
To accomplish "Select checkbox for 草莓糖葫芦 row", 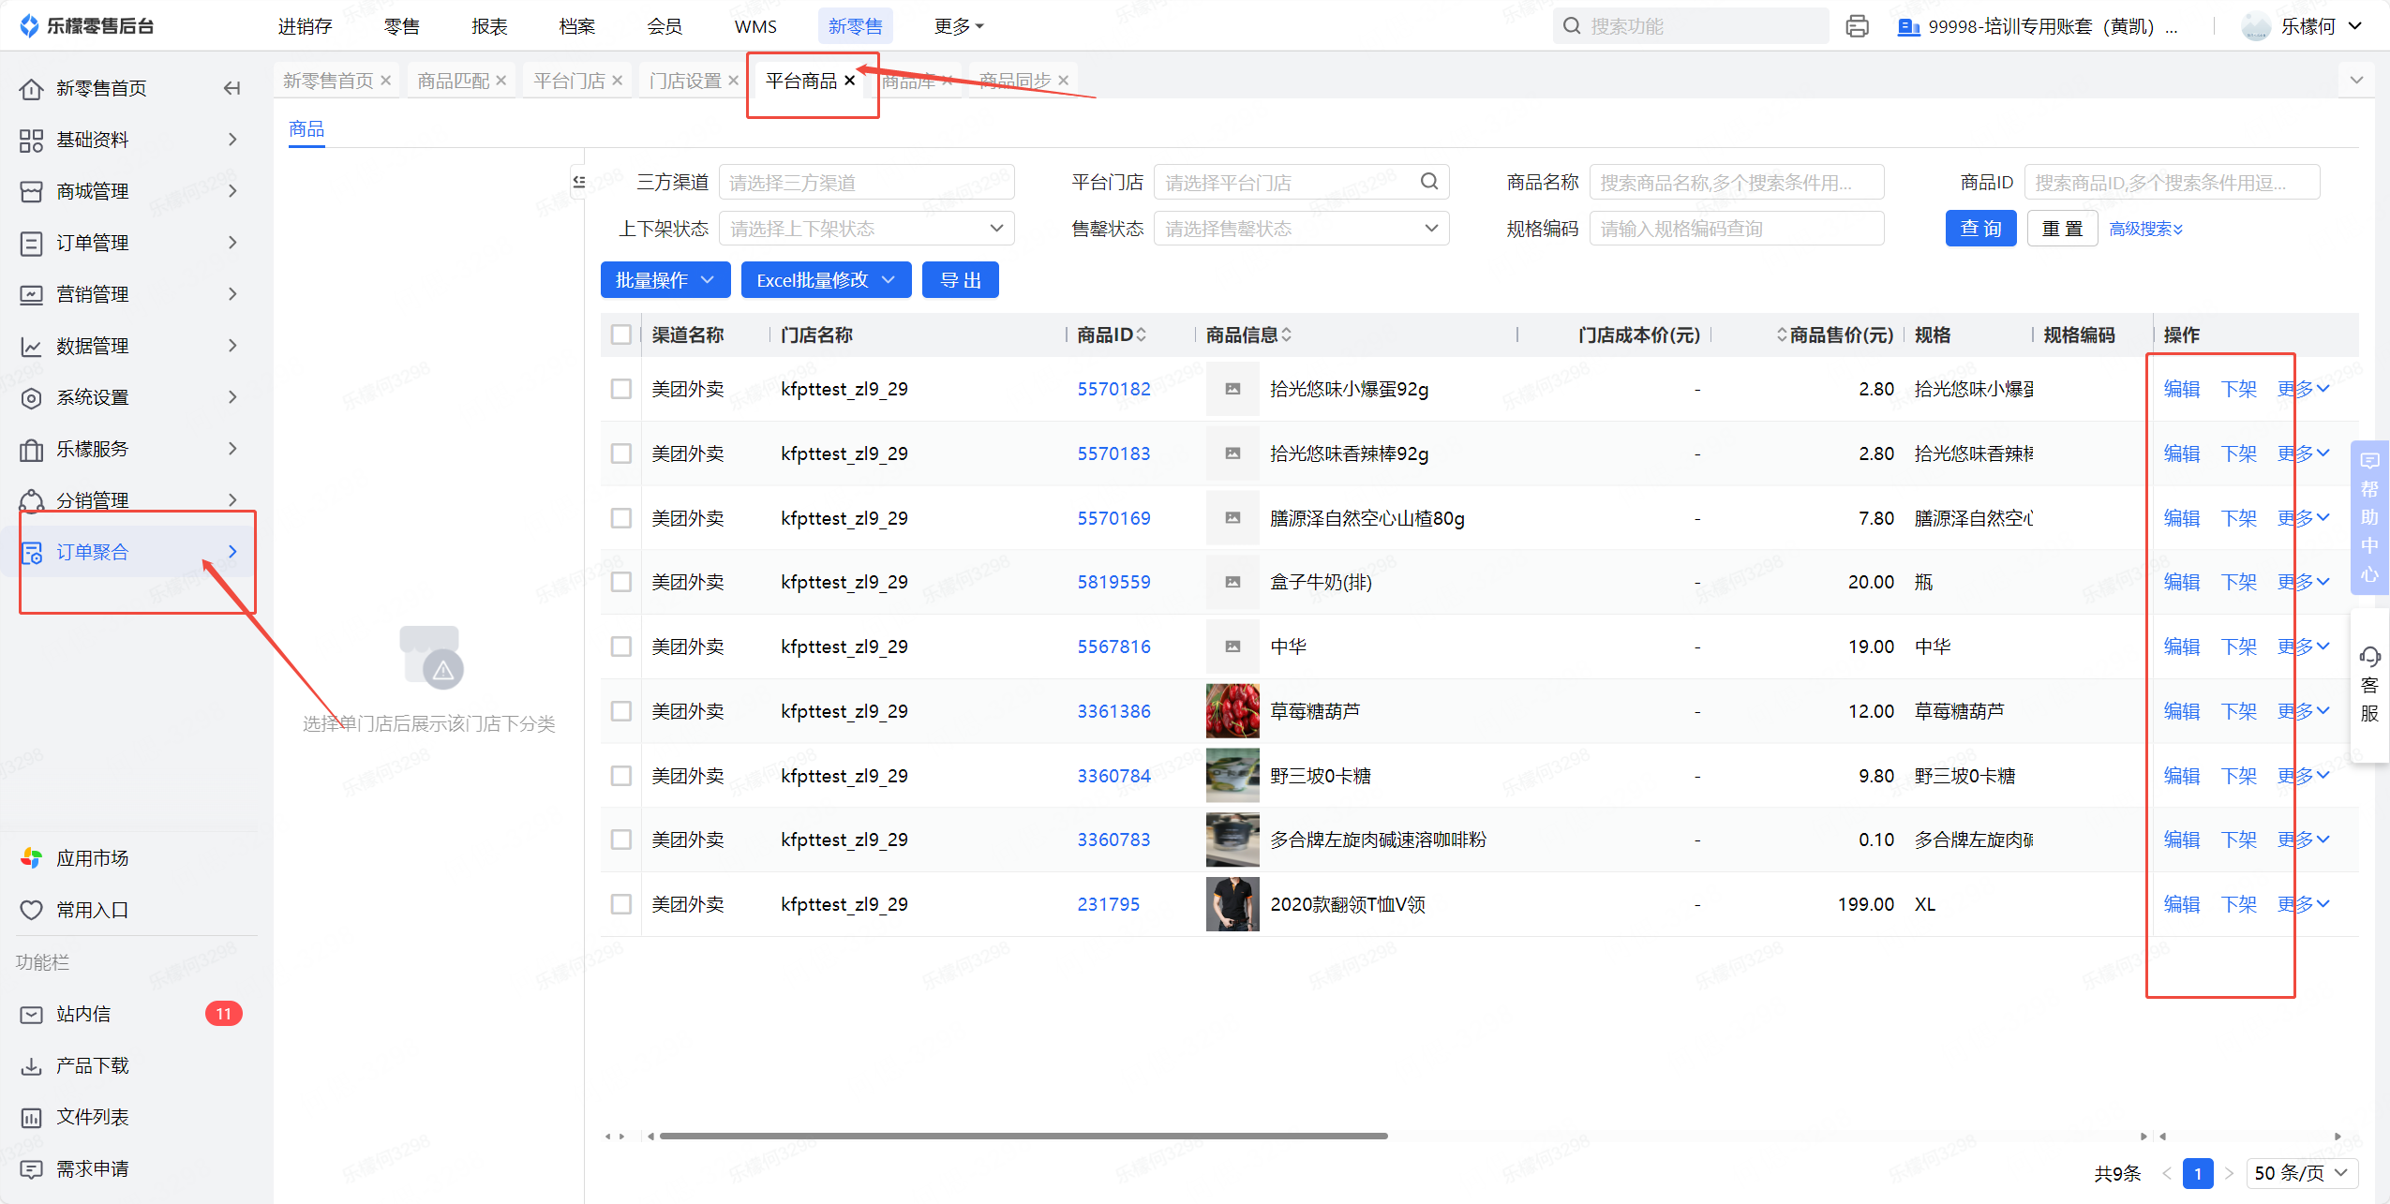I will [x=620, y=711].
